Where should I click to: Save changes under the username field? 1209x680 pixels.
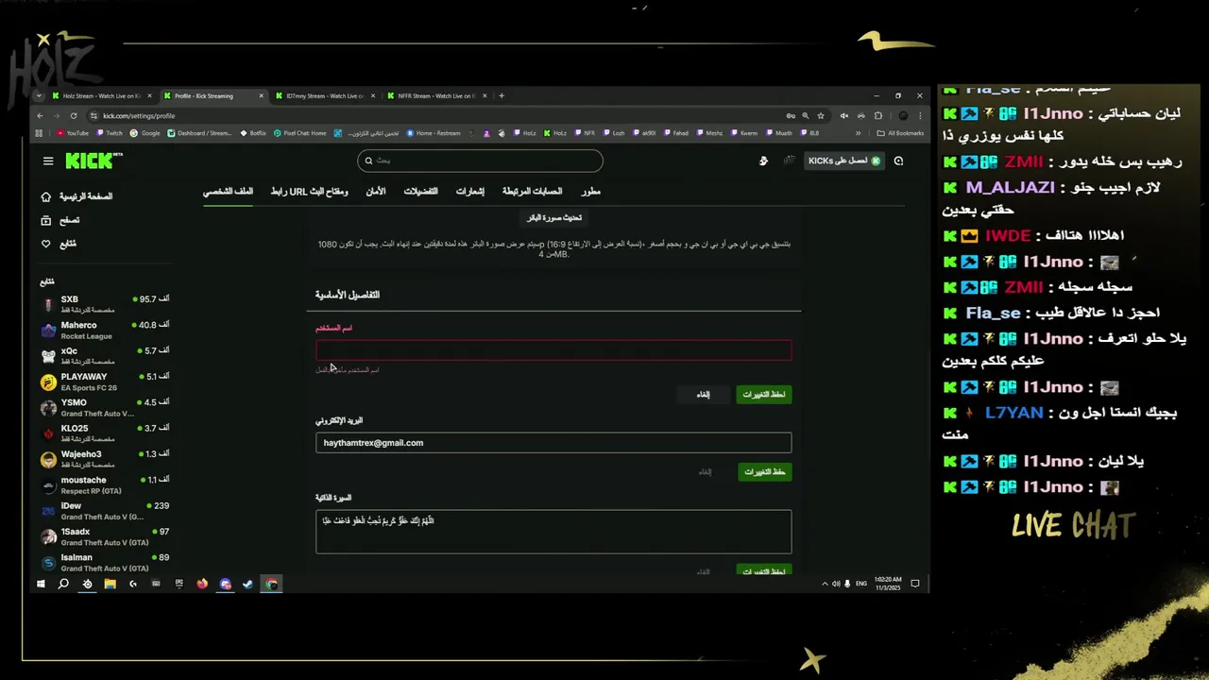tap(764, 394)
